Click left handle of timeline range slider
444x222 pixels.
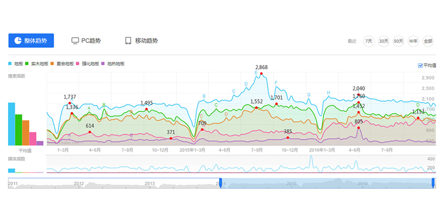[219, 183]
